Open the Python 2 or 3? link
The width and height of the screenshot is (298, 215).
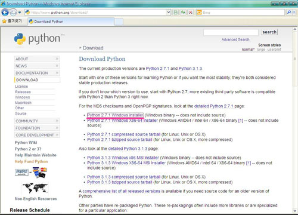click(28, 149)
